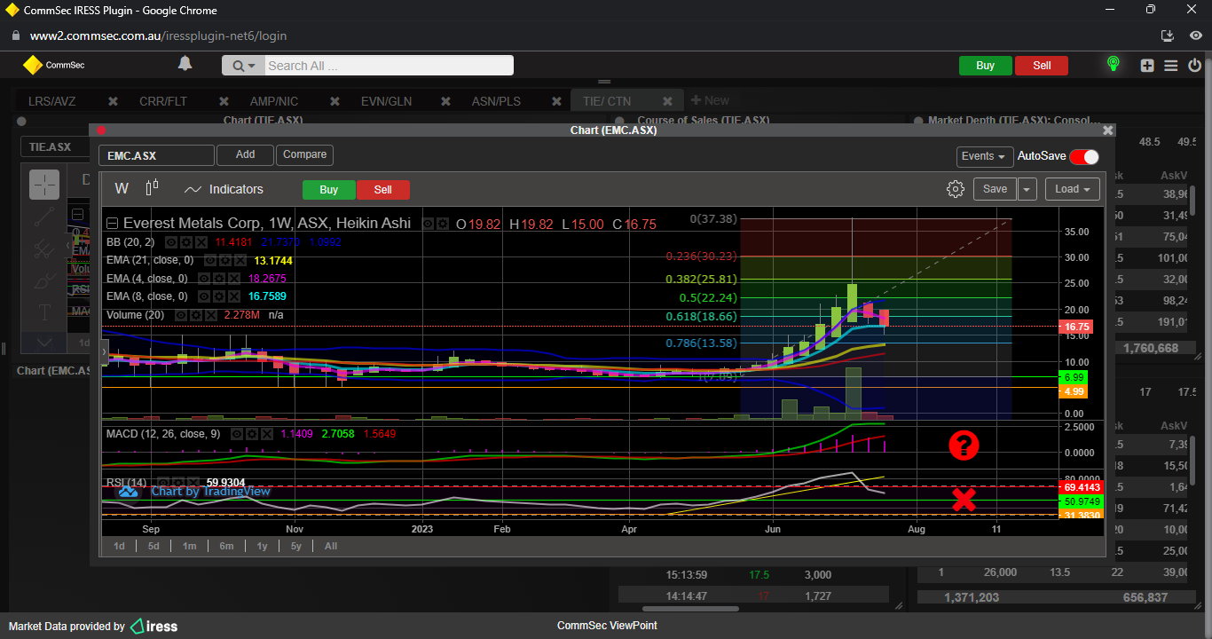Select the 6m time range
Screen dimensions: 1212x639
(x=226, y=546)
